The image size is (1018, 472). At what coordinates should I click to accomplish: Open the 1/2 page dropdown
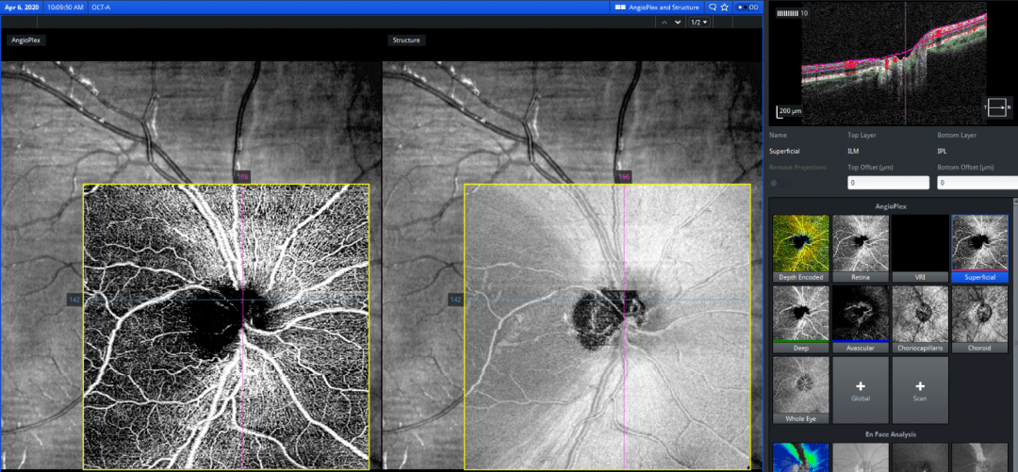click(x=698, y=22)
